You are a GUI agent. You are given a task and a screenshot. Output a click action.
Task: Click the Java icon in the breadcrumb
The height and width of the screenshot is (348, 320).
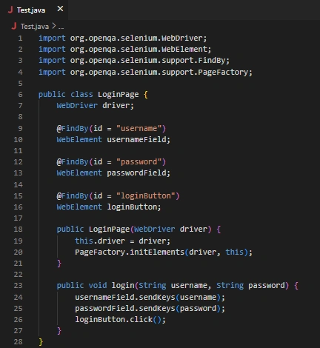click(14, 26)
